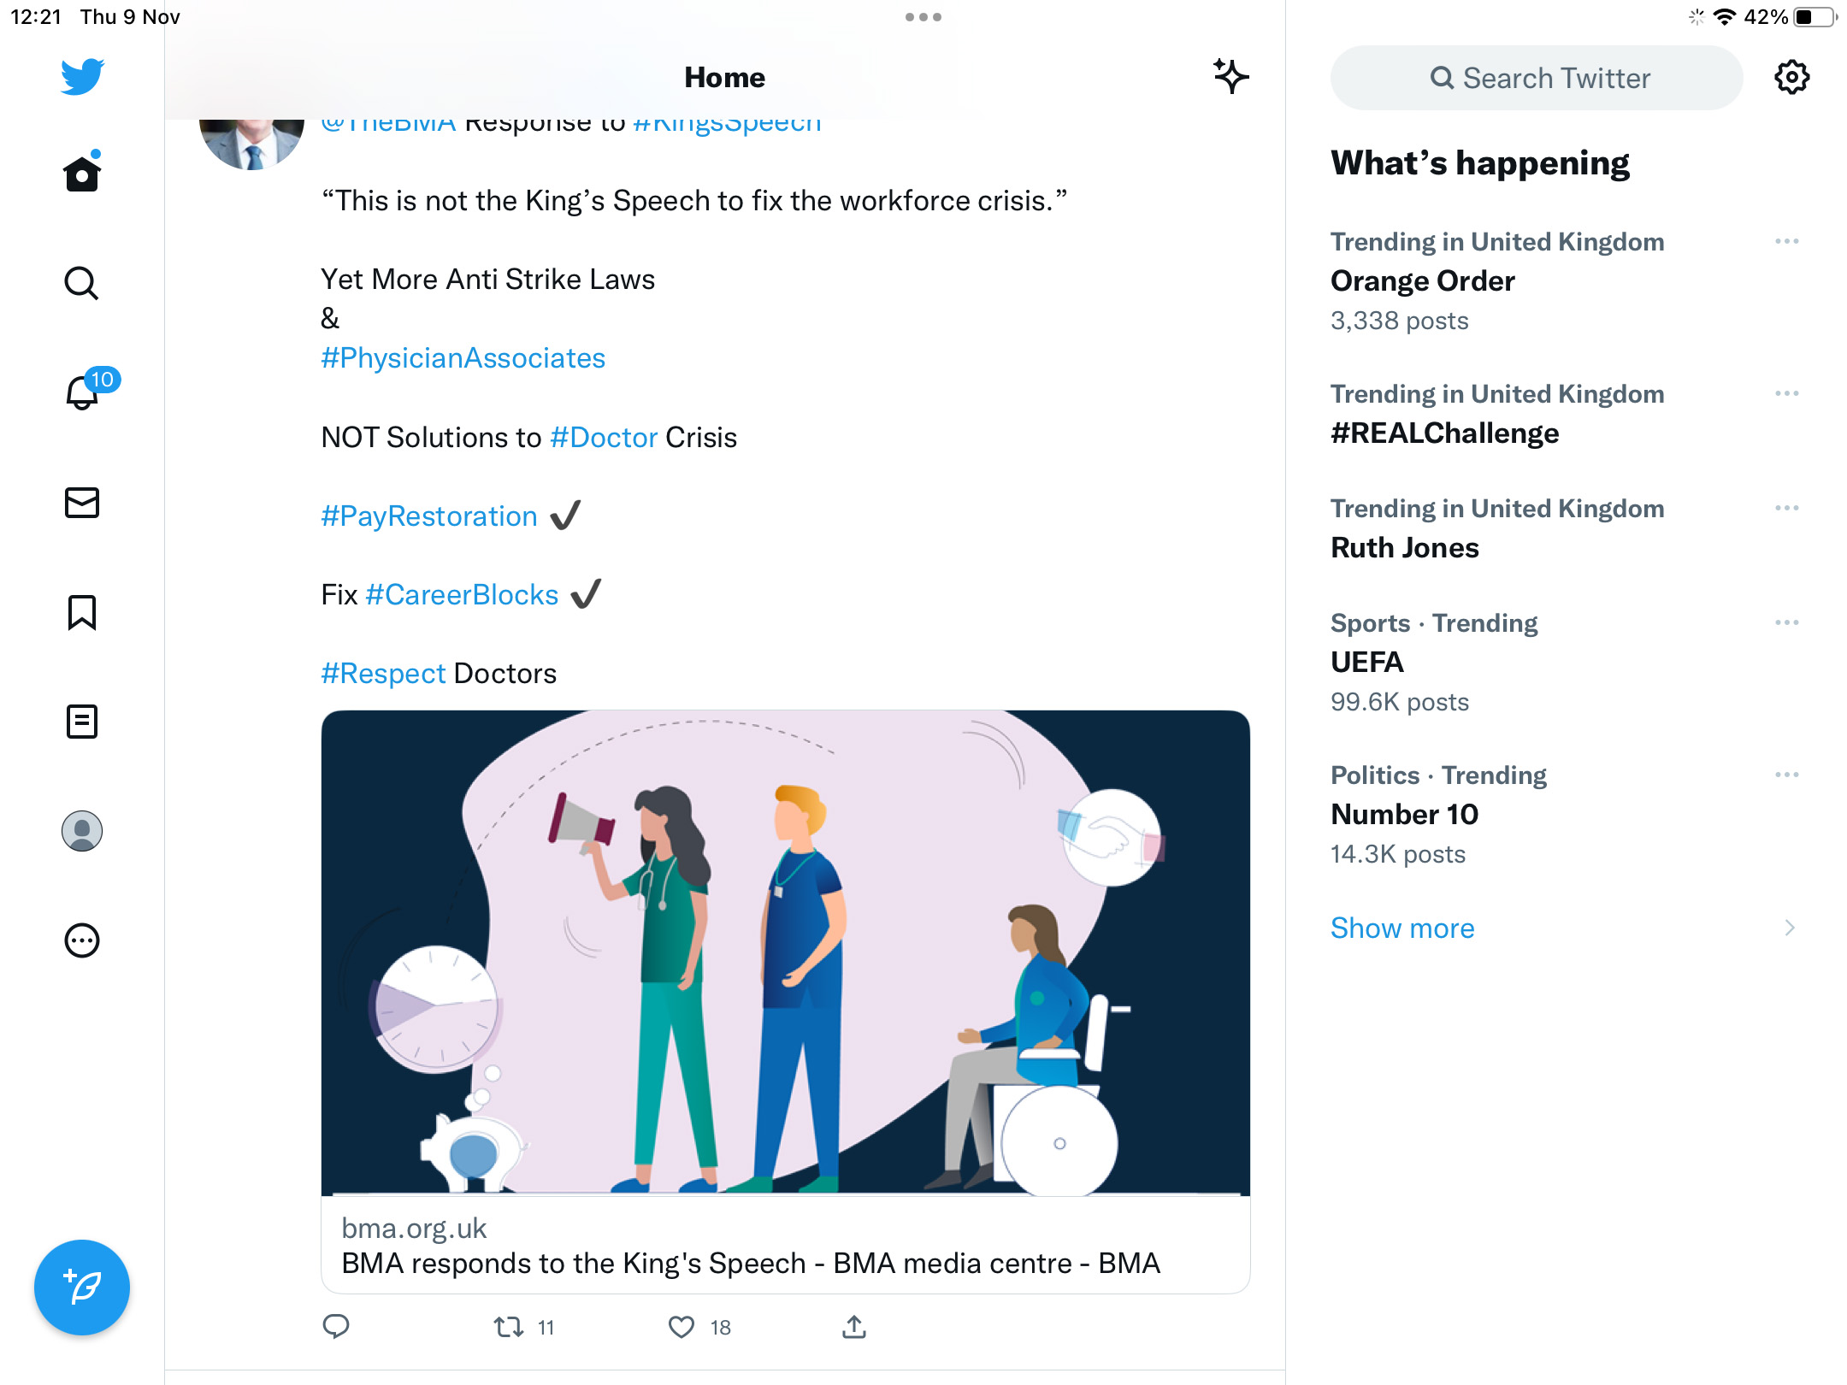Reply to the BMA tweet
This screenshot has width=1847, height=1385.
point(336,1326)
